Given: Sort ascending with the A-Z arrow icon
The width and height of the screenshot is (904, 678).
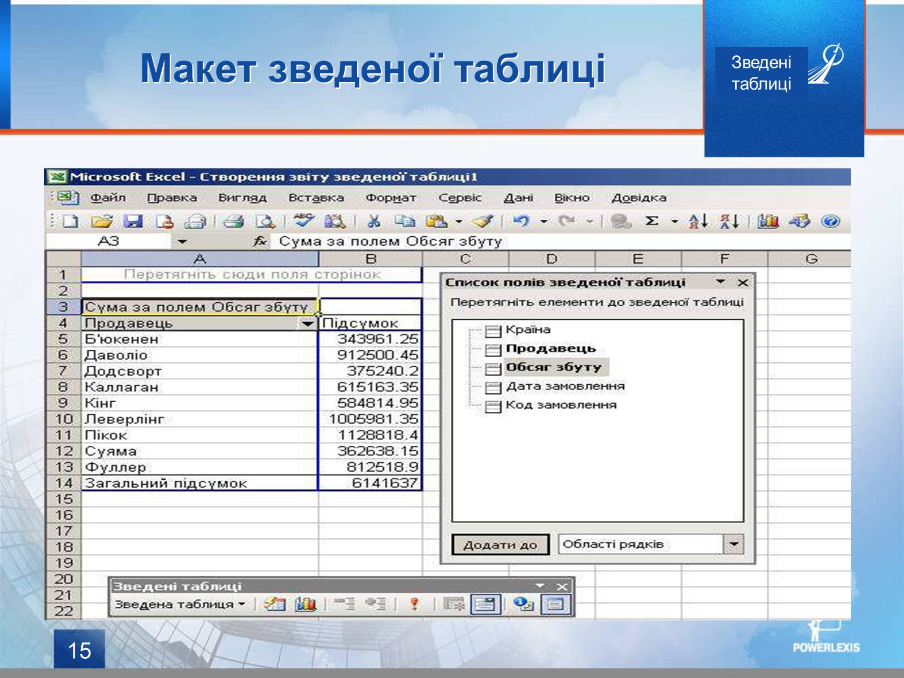Looking at the screenshot, I should tap(698, 221).
